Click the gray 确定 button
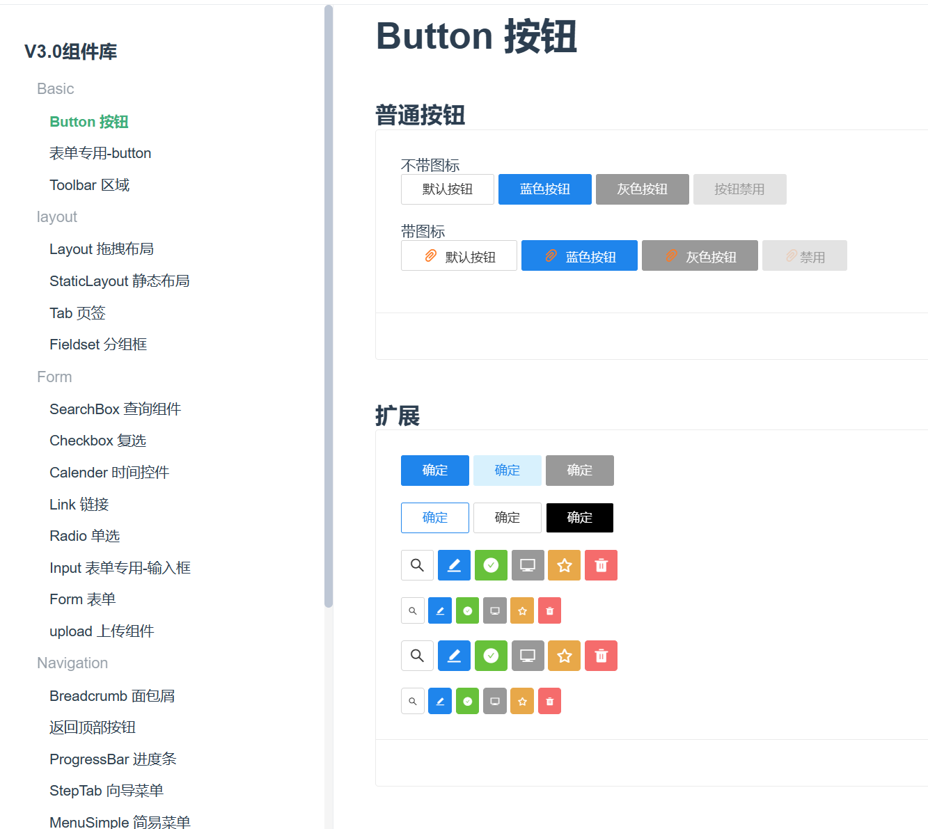Image resolution: width=928 pixels, height=829 pixels. (580, 471)
